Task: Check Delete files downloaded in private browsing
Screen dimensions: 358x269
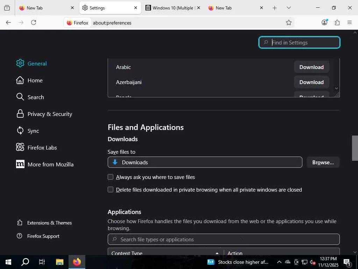Action: coord(110,190)
